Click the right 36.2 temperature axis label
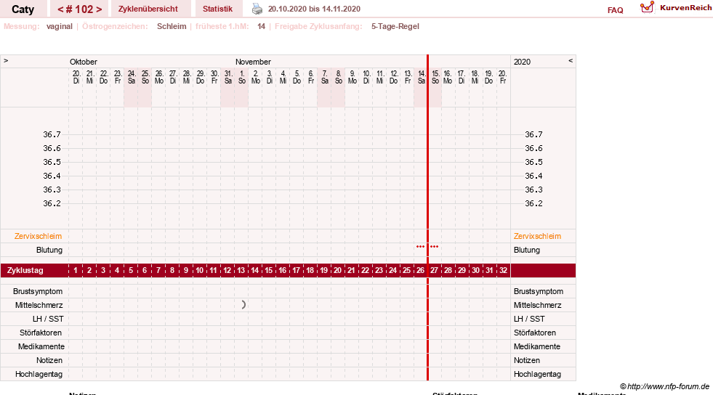Screen dimensions: 713x395 point(533,203)
